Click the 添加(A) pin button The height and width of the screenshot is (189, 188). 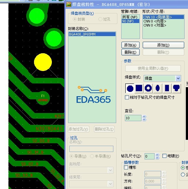click(130, 45)
